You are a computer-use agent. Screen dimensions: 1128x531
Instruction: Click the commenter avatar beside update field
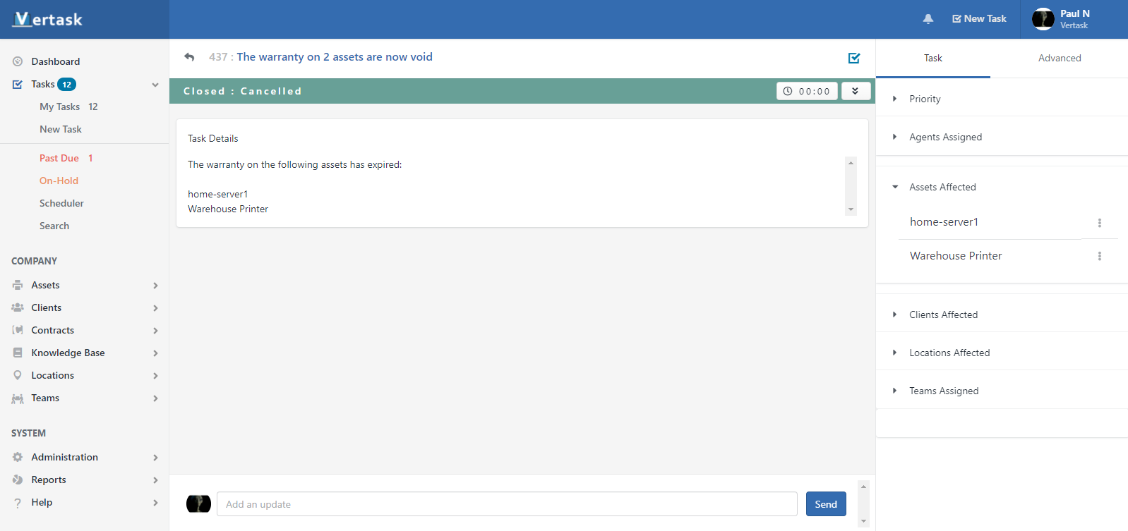click(x=198, y=503)
